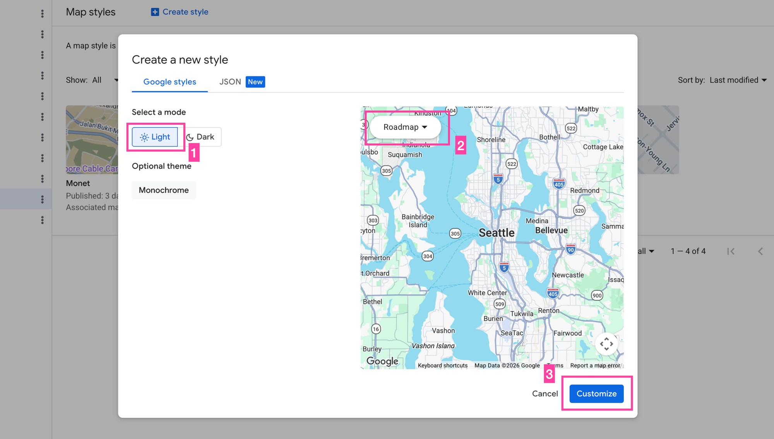
Task: Select the Light mode option
Action: click(155, 137)
